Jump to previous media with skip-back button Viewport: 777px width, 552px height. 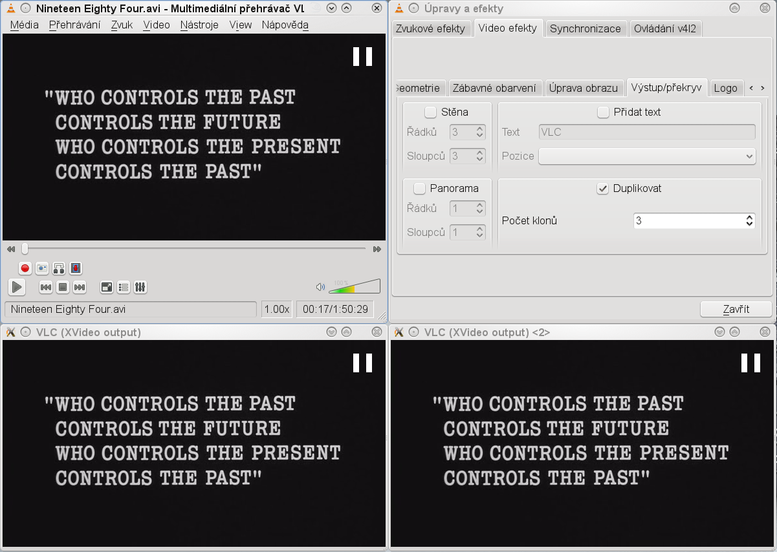(46, 287)
